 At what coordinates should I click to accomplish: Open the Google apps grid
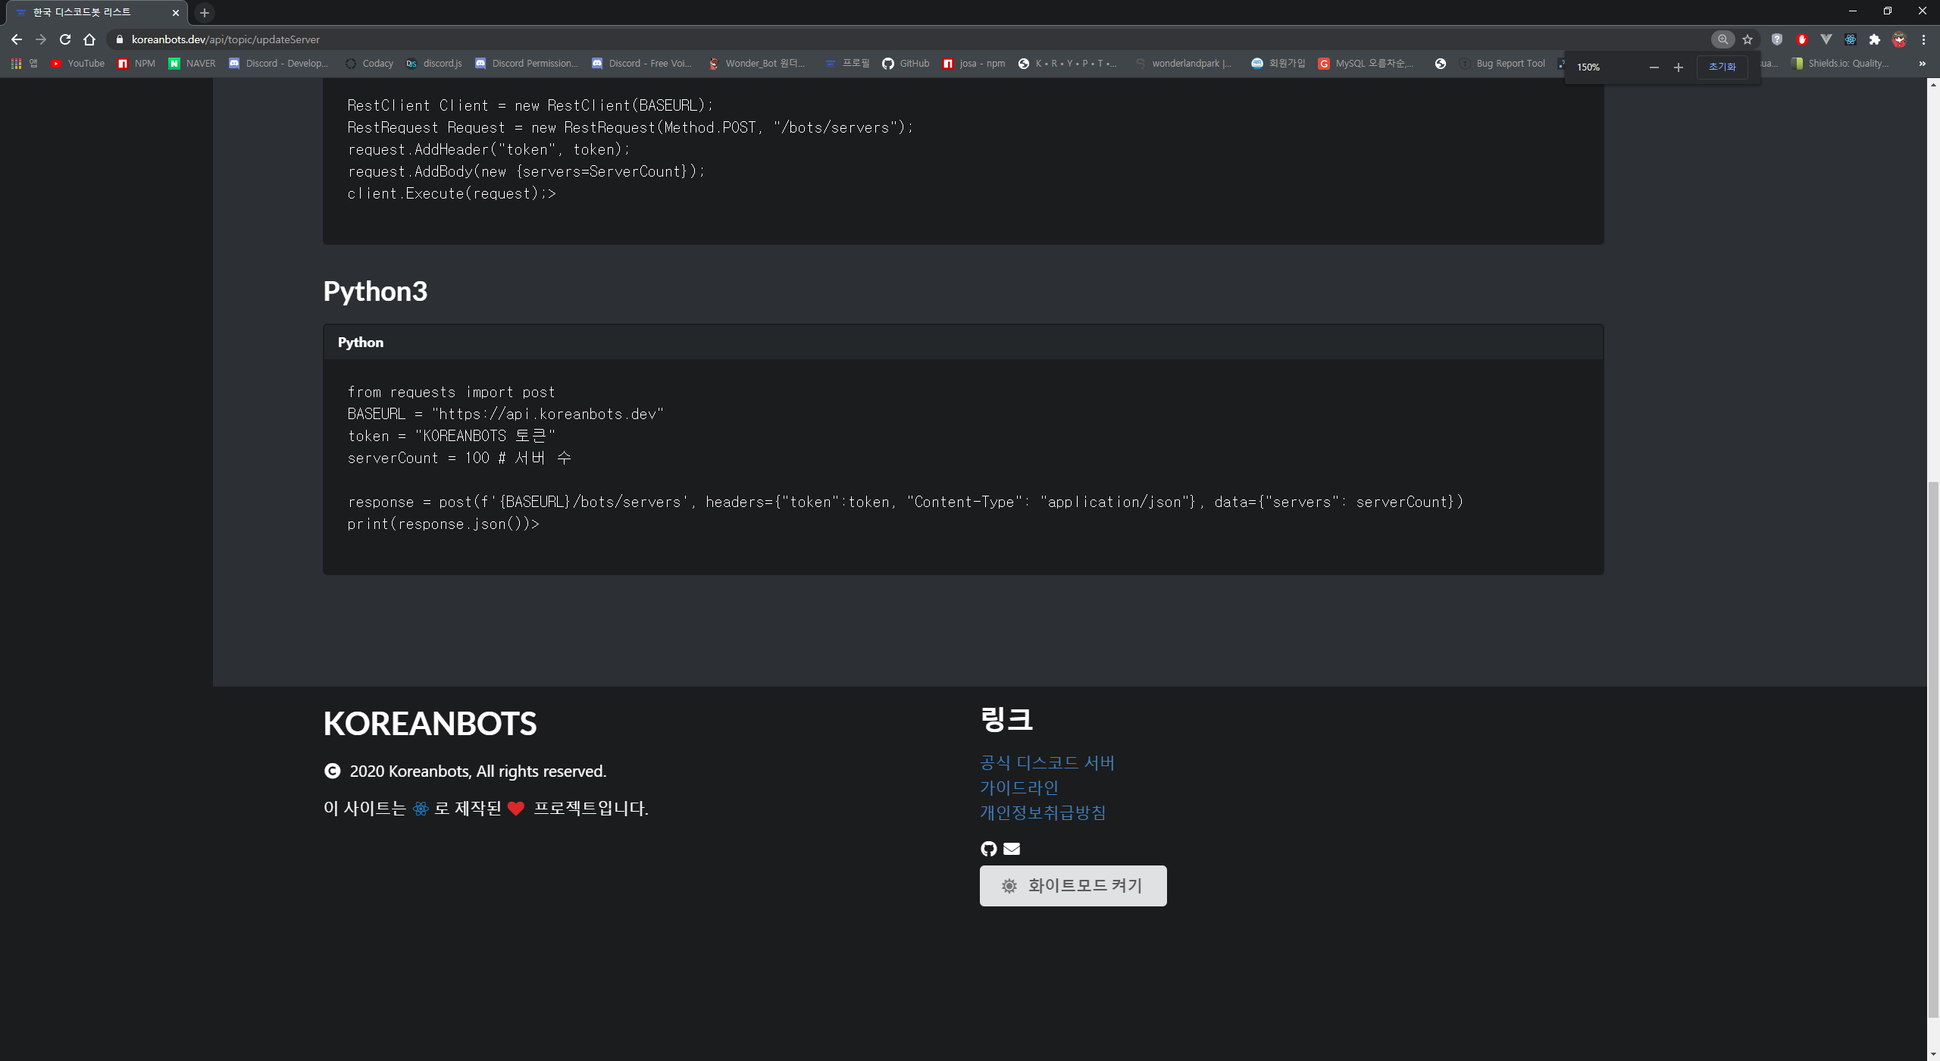(x=16, y=64)
